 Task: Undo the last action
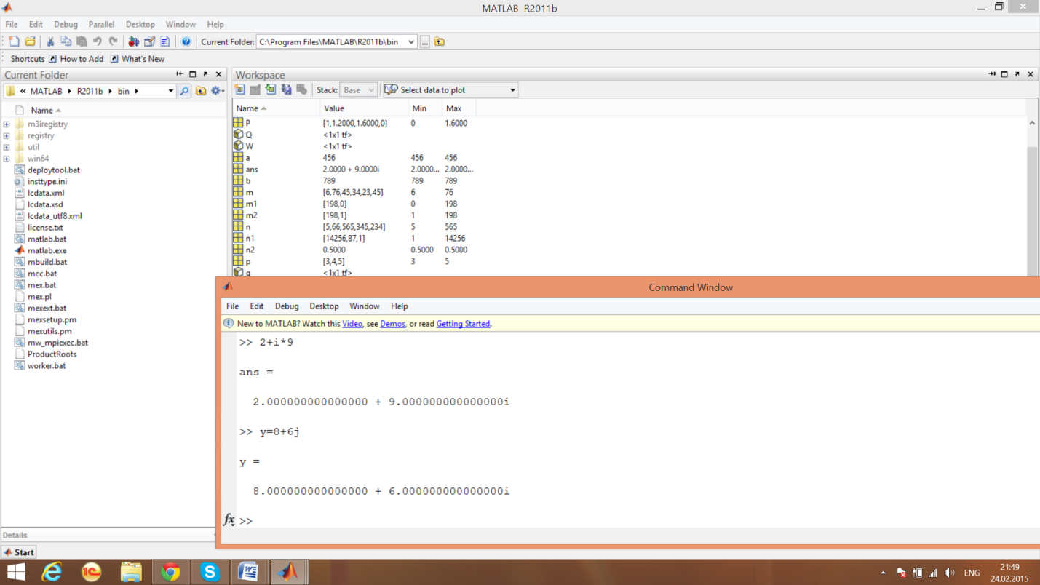pyautogui.click(x=97, y=41)
